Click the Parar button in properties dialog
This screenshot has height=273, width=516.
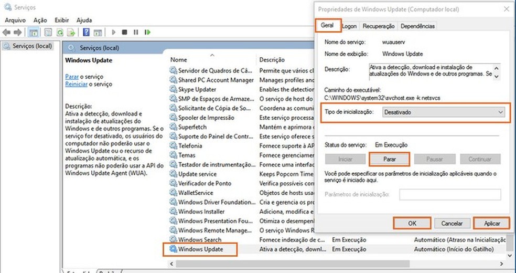pyautogui.click(x=390, y=159)
